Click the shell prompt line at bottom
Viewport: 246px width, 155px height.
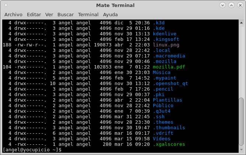[32, 150]
